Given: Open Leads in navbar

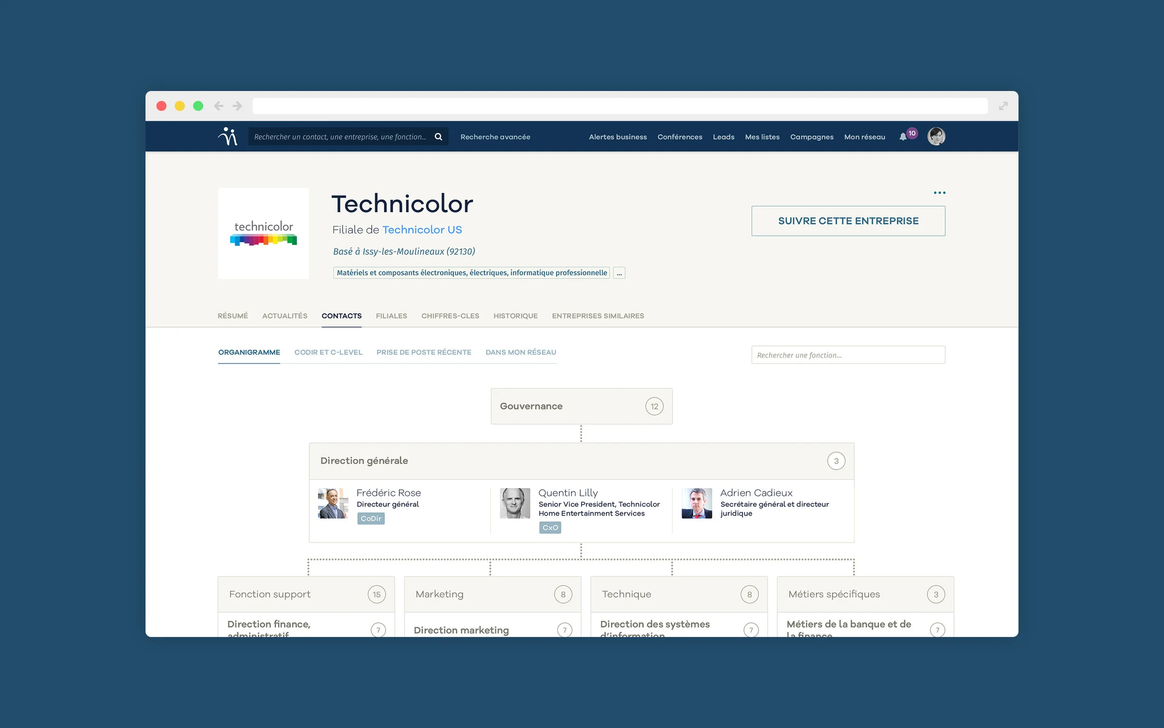Looking at the screenshot, I should 724,137.
